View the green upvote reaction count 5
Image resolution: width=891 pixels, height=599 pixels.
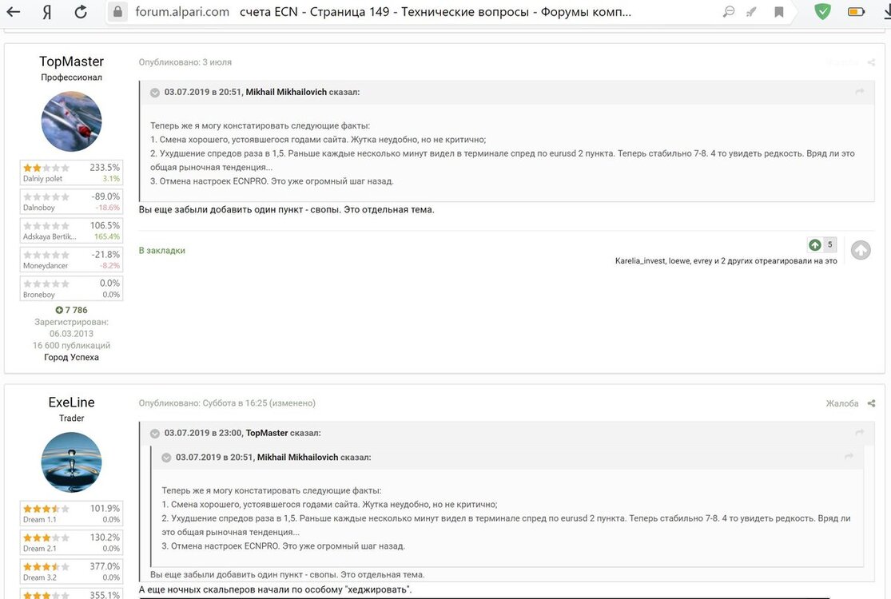[822, 244]
